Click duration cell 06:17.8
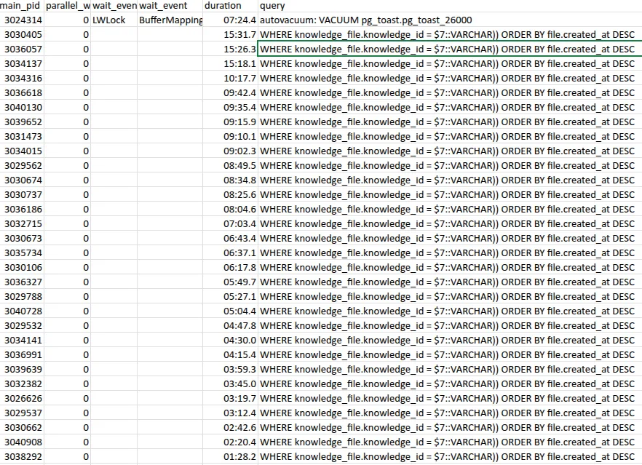The image size is (642, 465). click(230, 267)
